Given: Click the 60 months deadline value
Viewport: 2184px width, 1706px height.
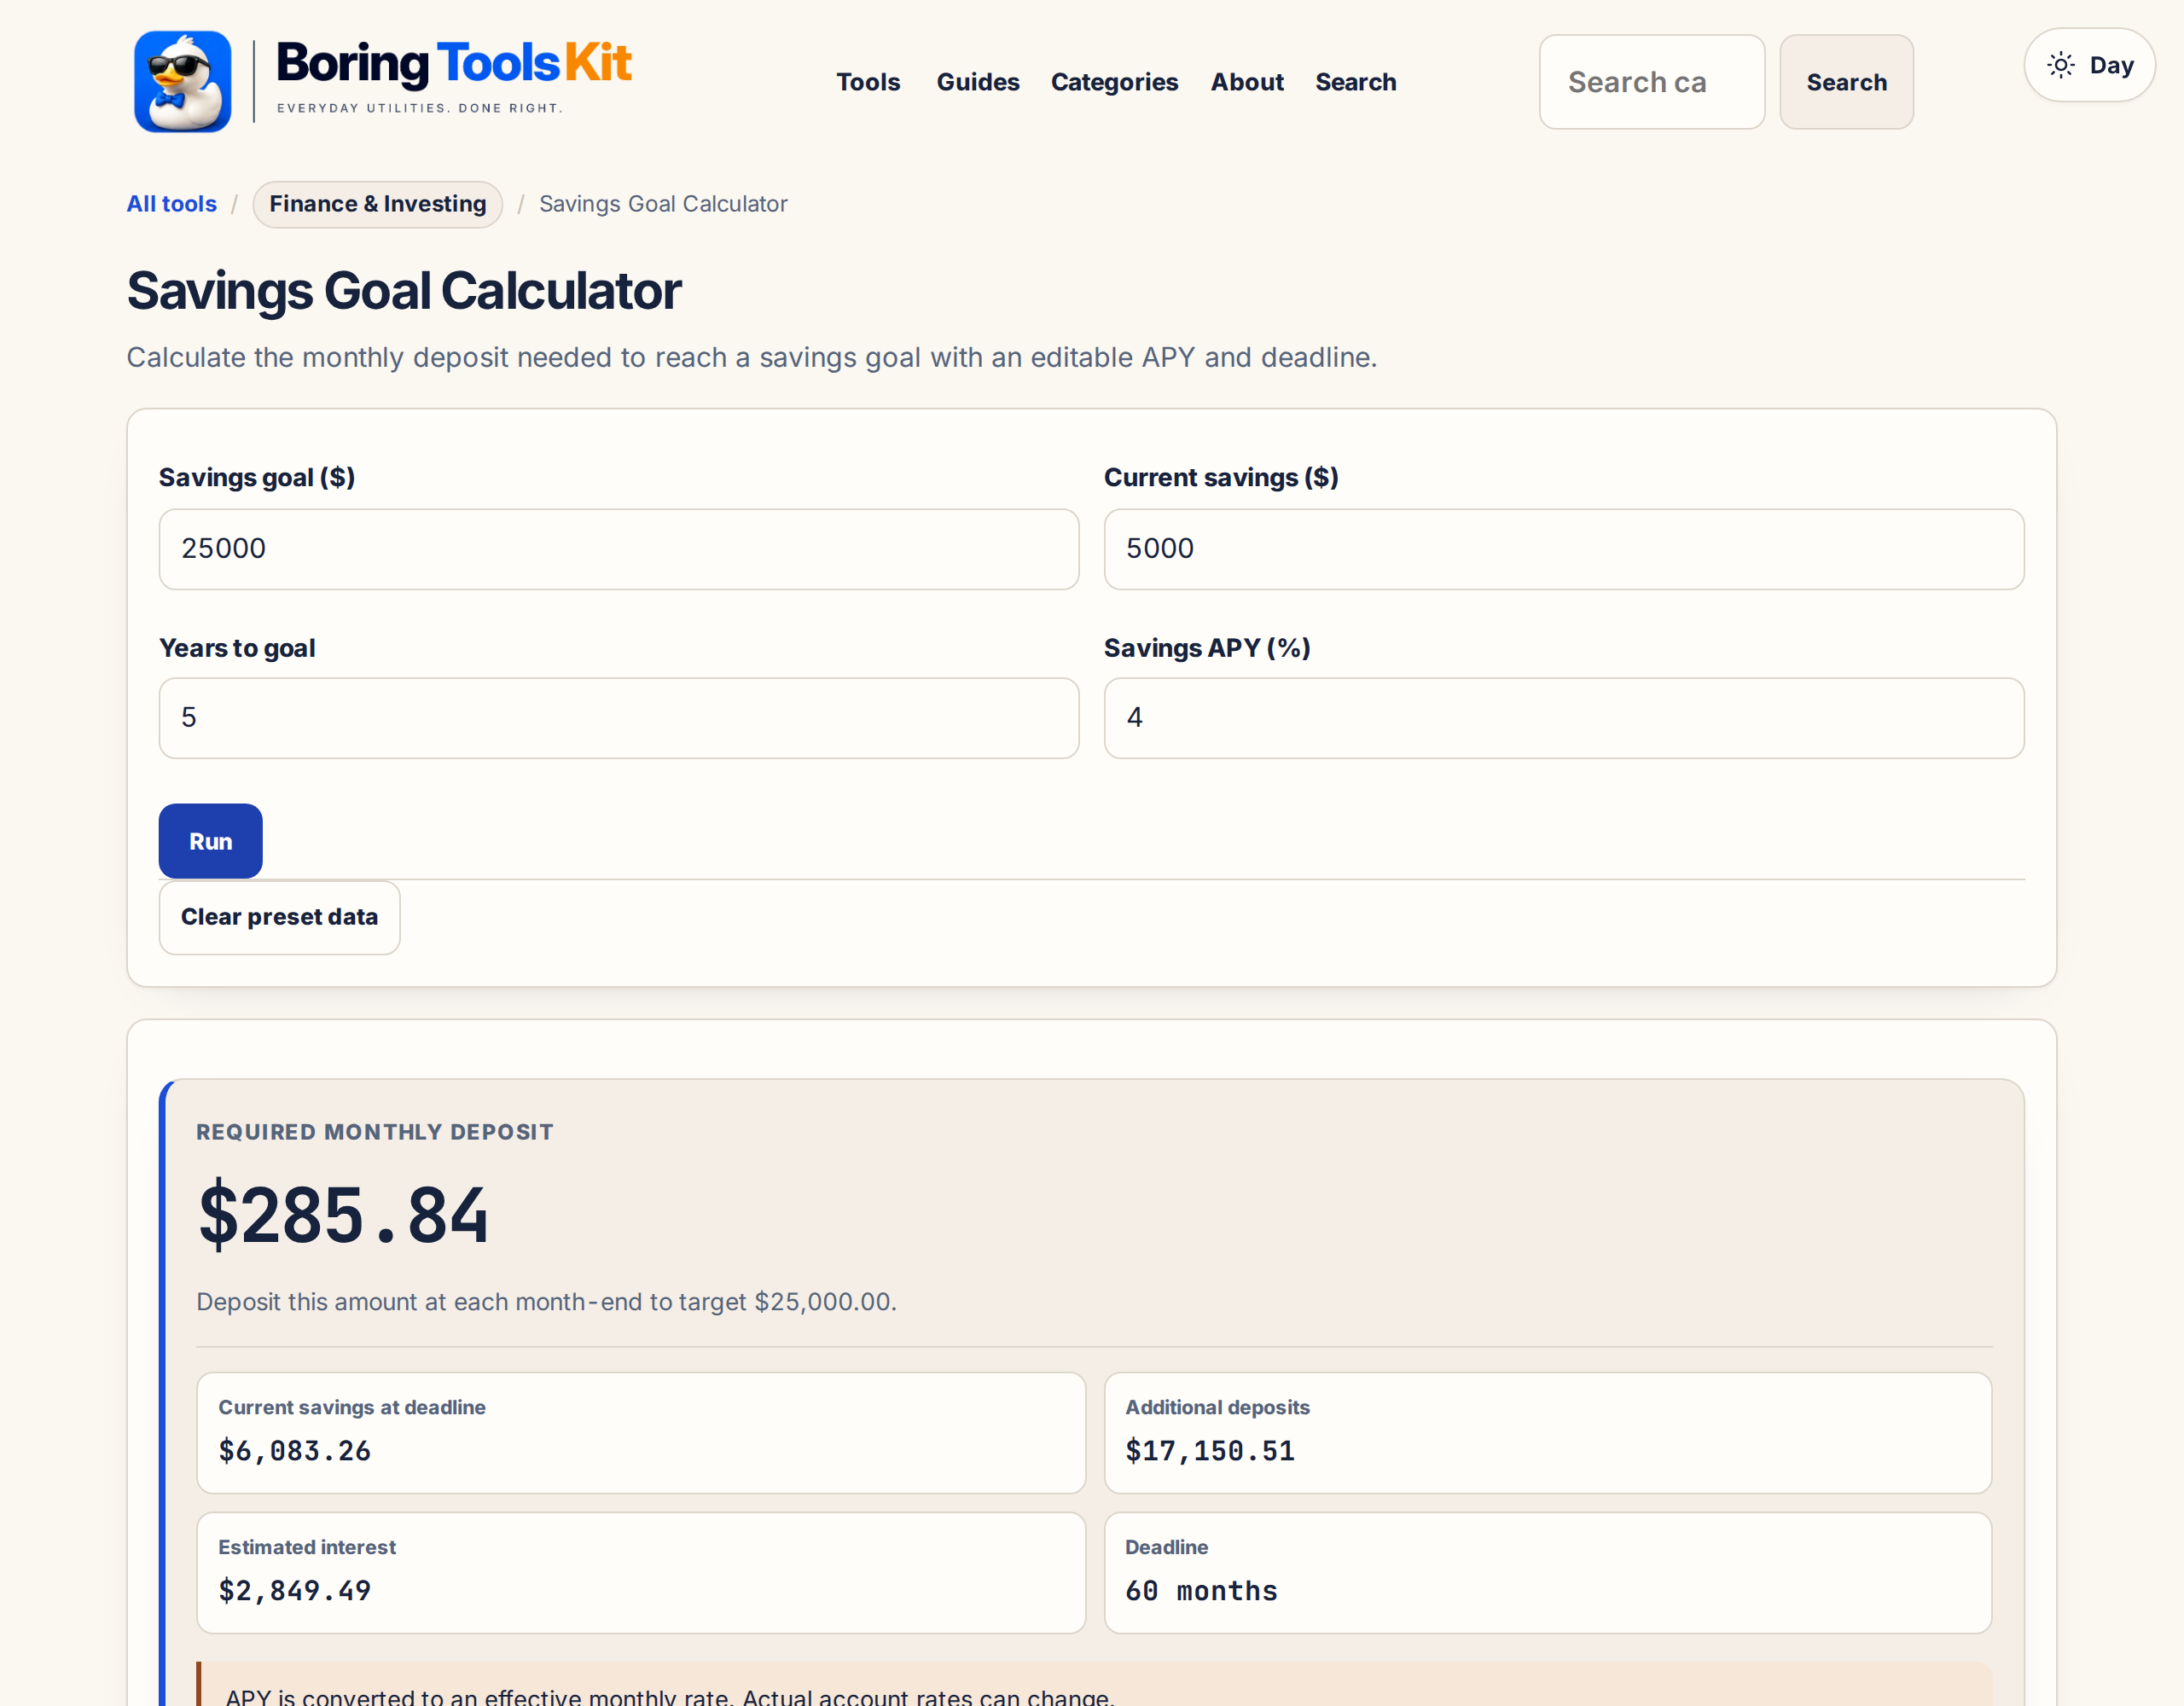Looking at the screenshot, I should coord(1201,1591).
